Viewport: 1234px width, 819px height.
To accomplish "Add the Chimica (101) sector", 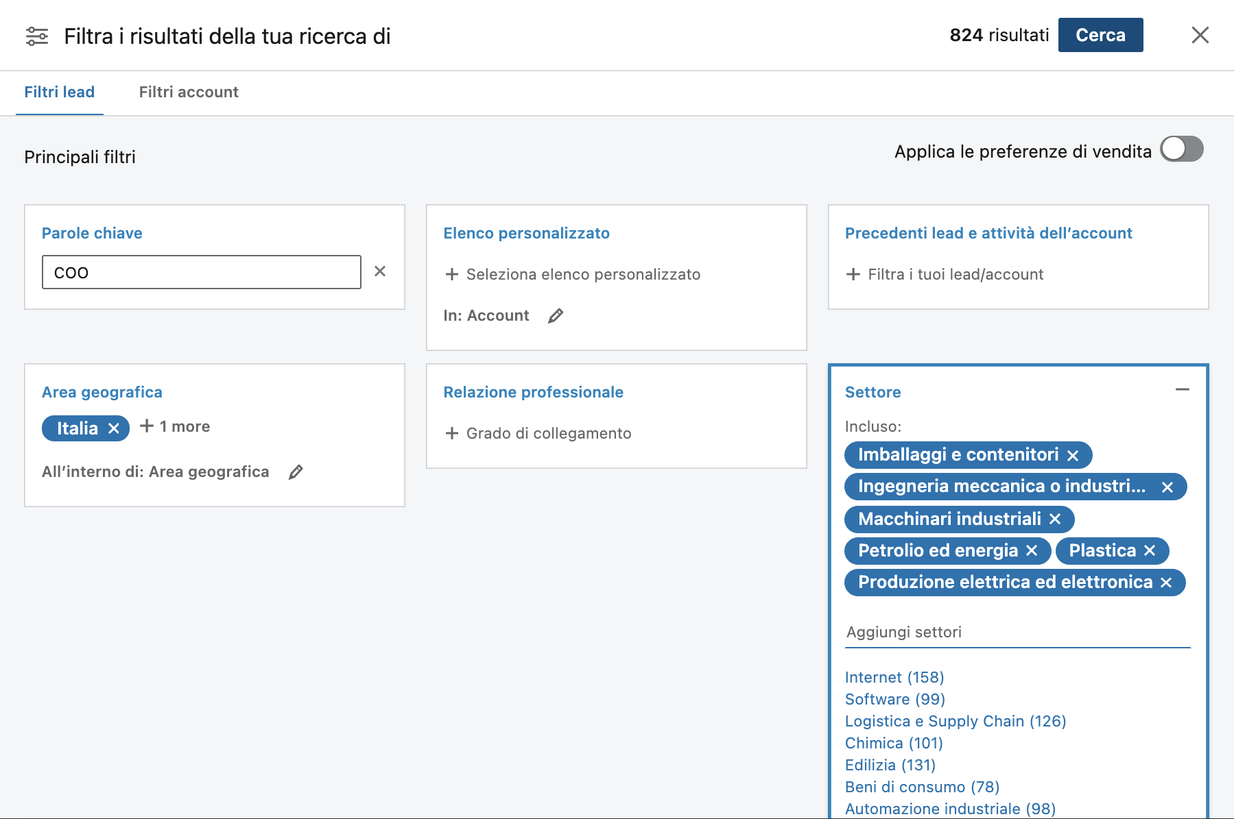I will click(894, 743).
